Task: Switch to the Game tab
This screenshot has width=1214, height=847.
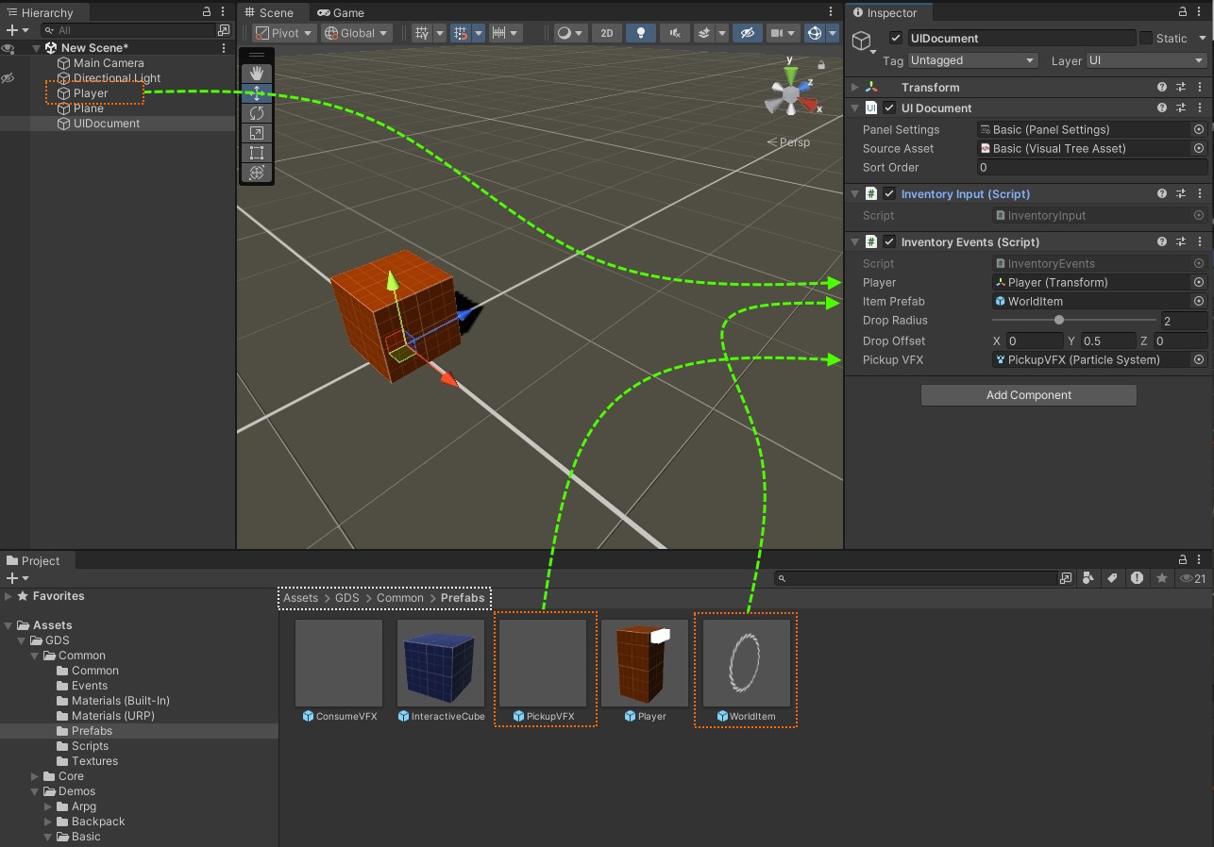Action: point(342,13)
